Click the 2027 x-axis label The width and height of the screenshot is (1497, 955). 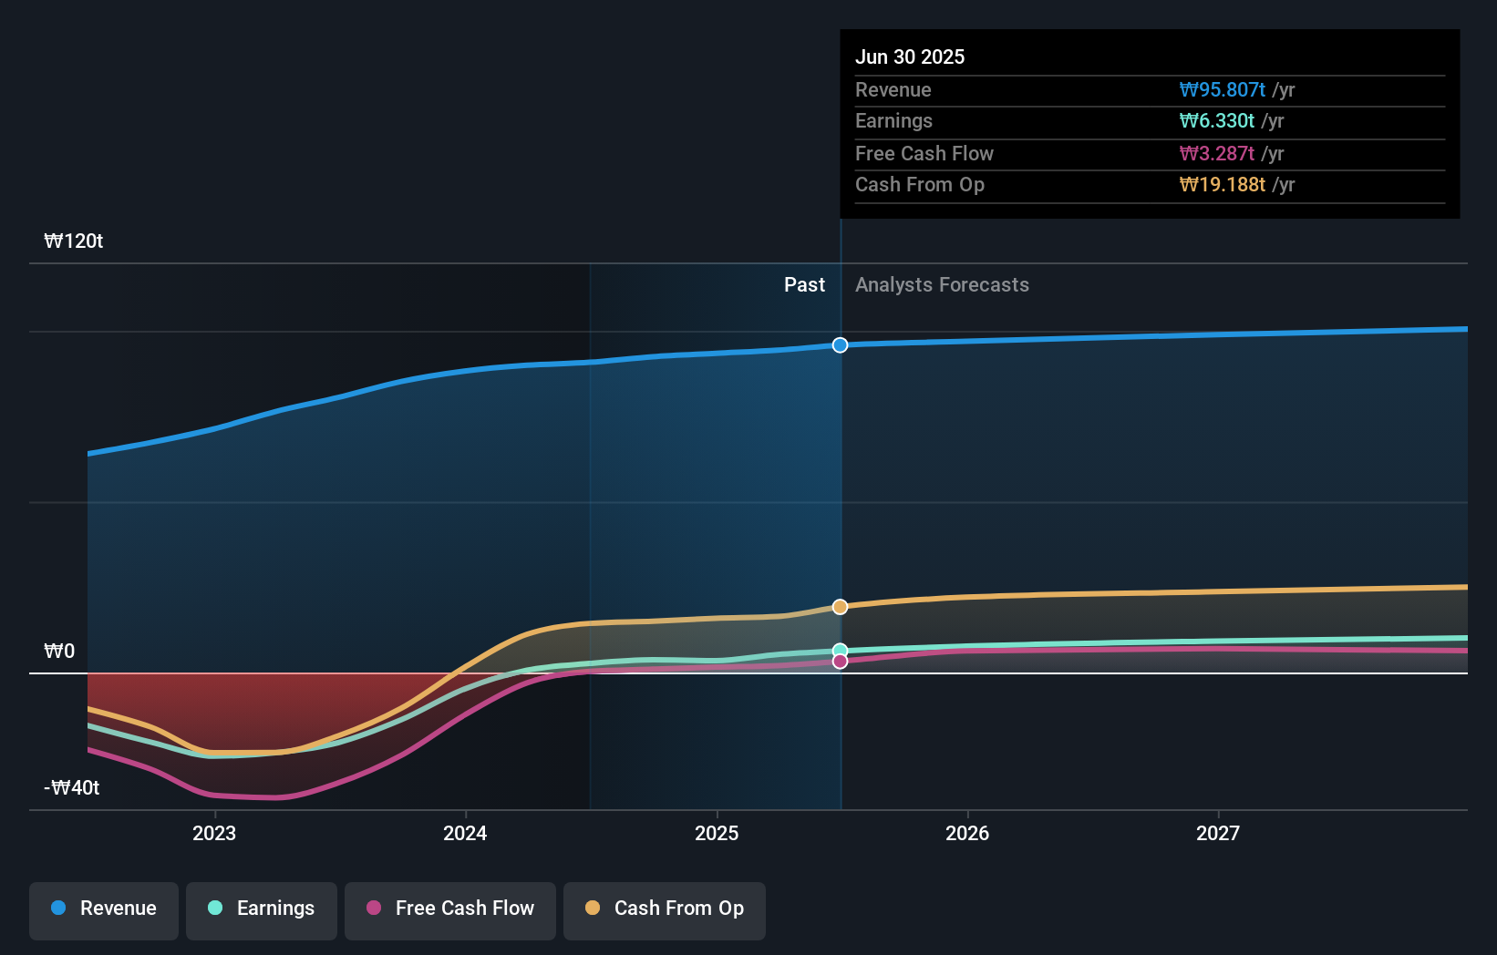tap(1218, 833)
